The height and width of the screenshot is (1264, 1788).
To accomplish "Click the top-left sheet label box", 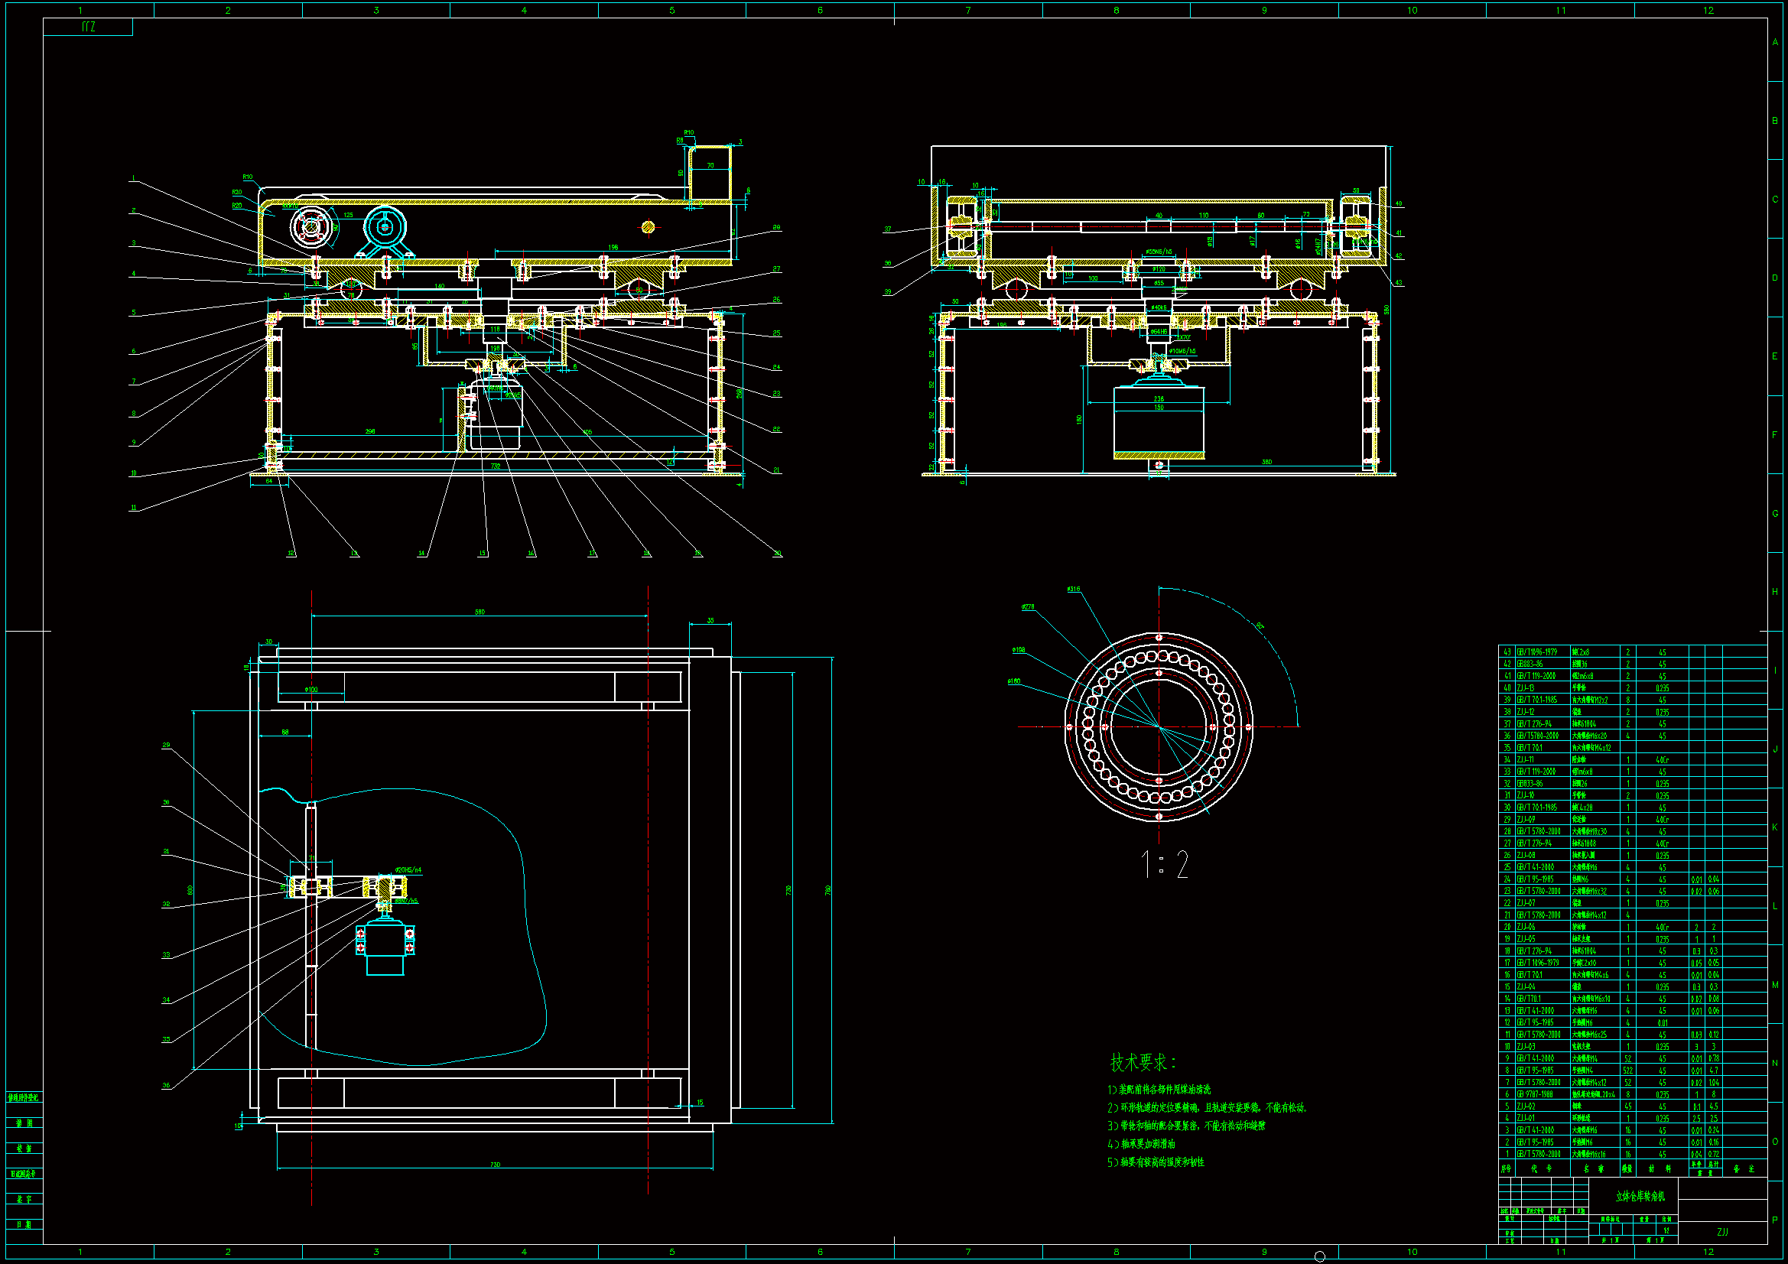I will [x=88, y=28].
